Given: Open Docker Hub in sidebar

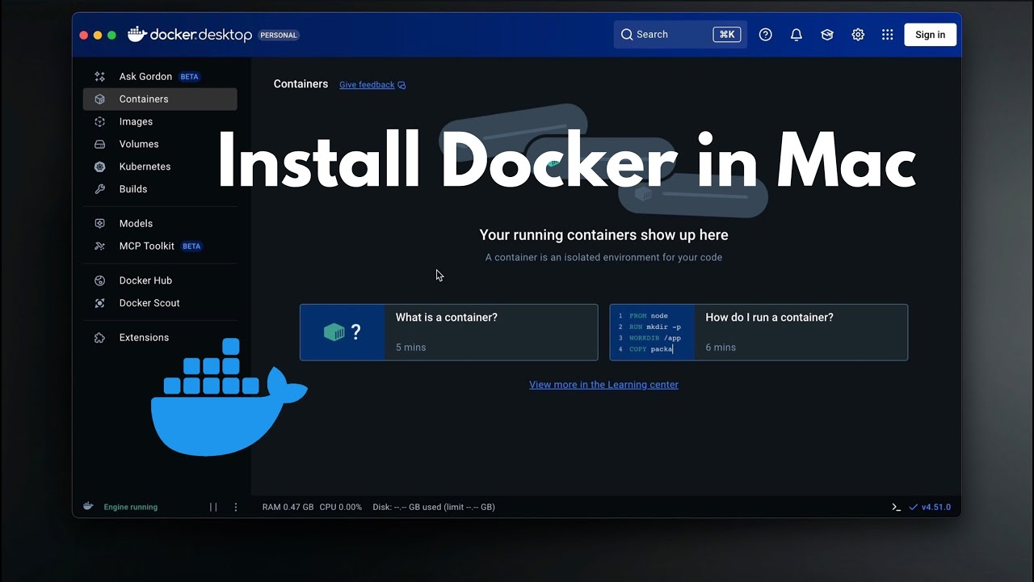Looking at the screenshot, I should pyautogui.click(x=160, y=280).
